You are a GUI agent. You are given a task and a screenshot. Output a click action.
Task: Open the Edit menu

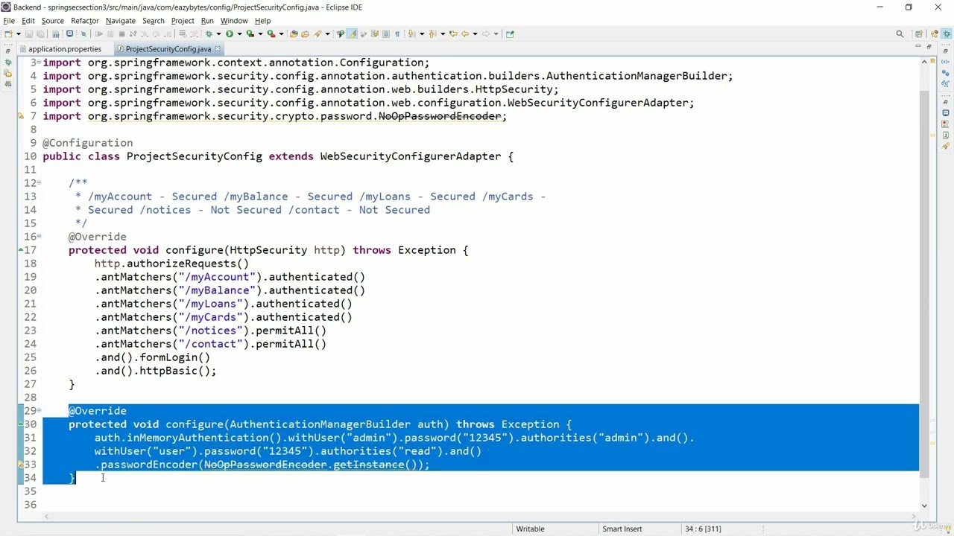click(28, 21)
